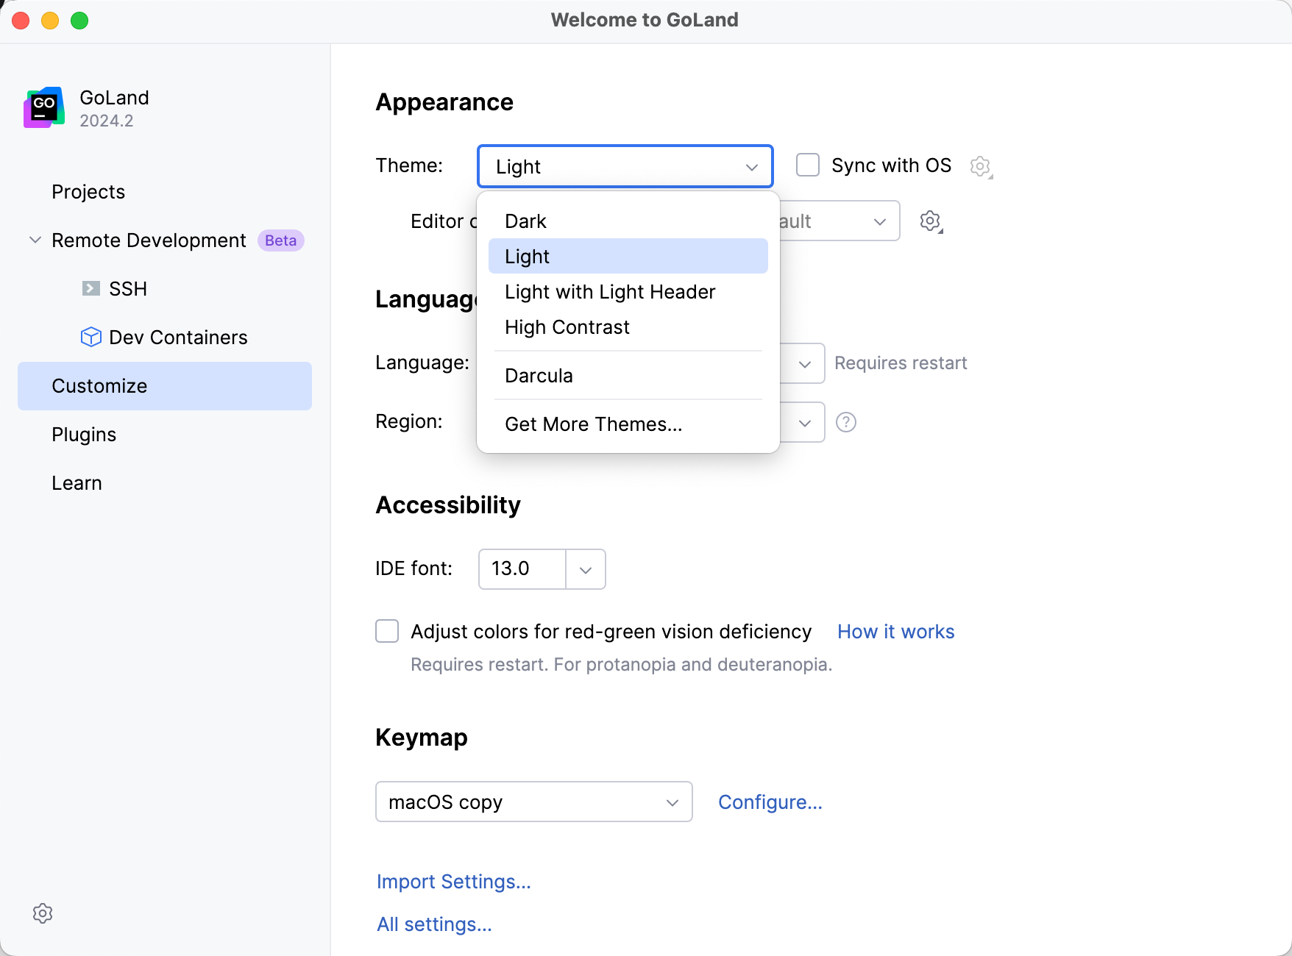Open the Plugins section
The image size is (1292, 956).
pos(165,434)
